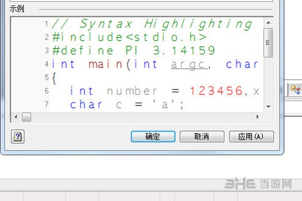
Task: Click the opening brace on line 5
Action: pyautogui.click(x=54, y=78)
